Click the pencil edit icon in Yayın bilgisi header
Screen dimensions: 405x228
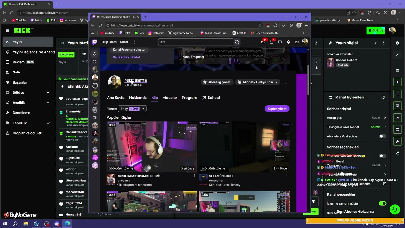point(376,43)
